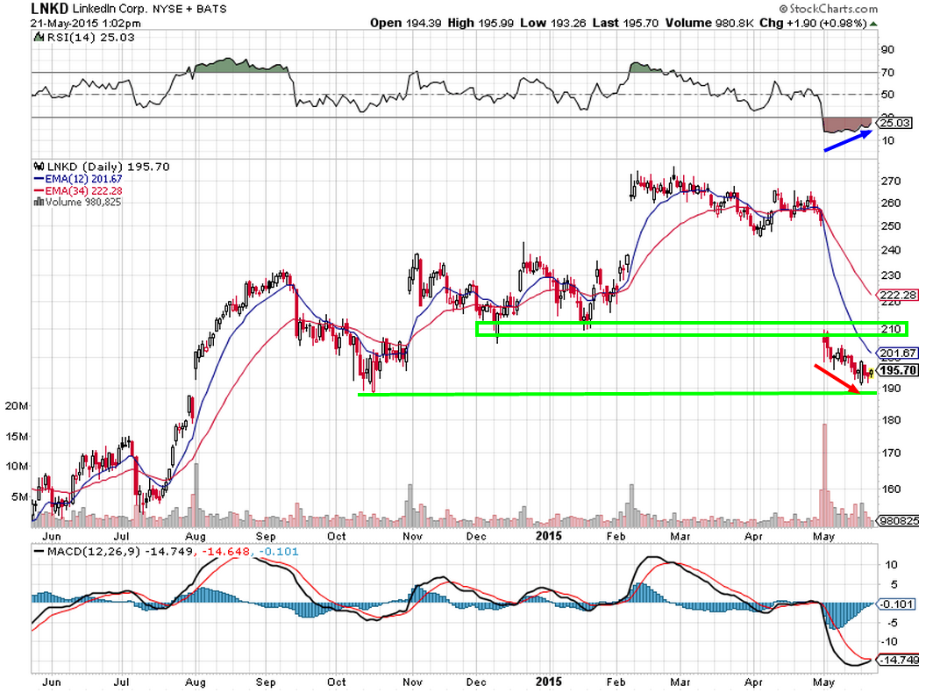This screenshot has width=940, height=693.
Task: Click the 240 price axis label
Action: [891, 251]
